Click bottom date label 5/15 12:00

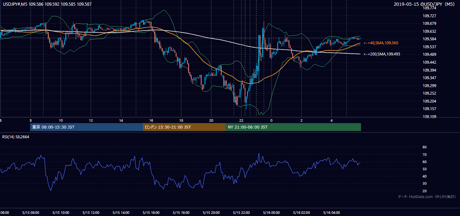[x=91, y=213]
